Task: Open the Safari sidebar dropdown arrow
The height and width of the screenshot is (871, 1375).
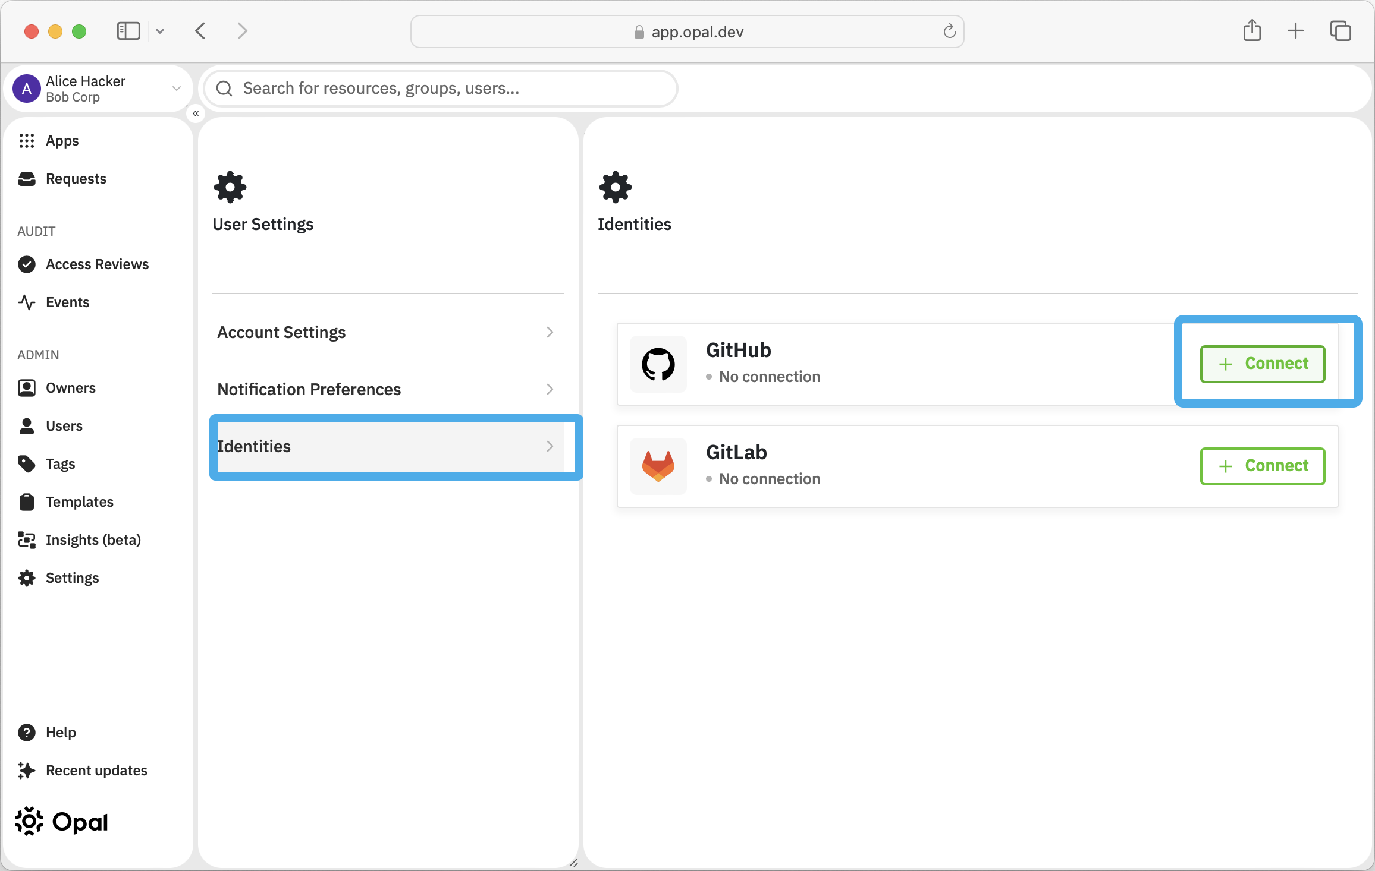Action: (x=160, y=31)
